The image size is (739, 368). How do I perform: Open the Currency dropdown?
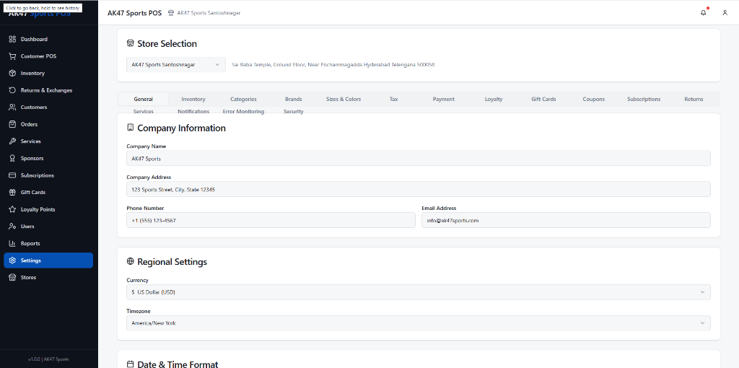tap(418, 292)
